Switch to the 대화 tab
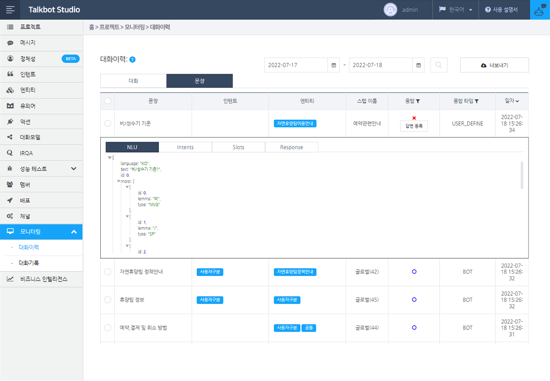 [134, 81]
